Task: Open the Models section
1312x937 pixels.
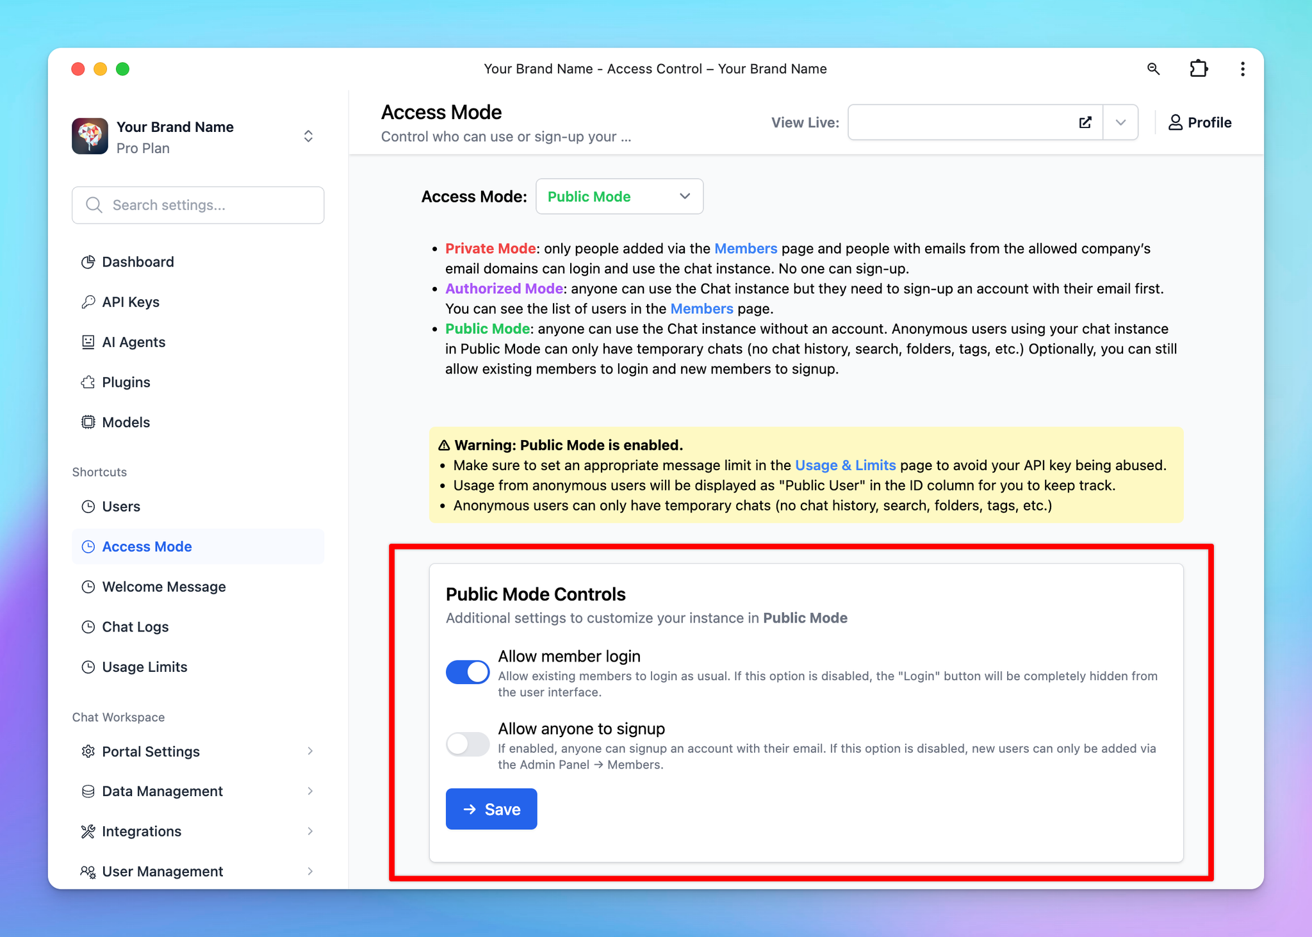Action: tap(198, 422)
